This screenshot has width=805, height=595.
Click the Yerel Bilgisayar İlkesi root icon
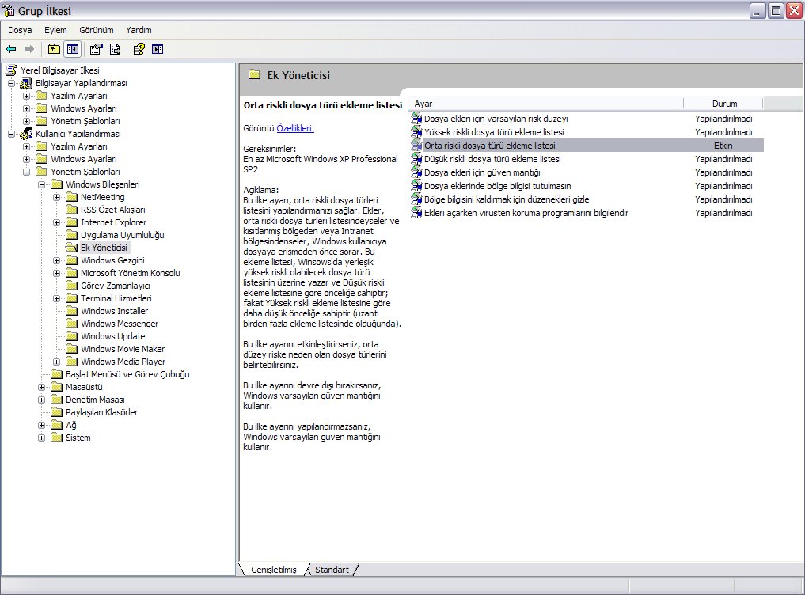[12, 70]
